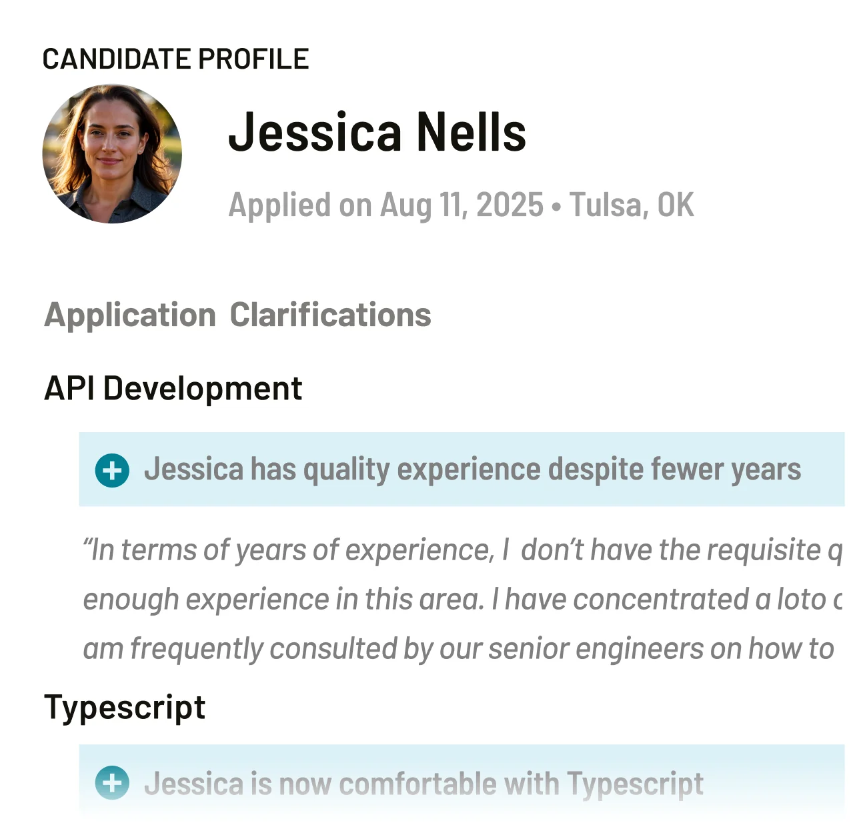Click the CANDIDATE PROFILE header label
This screenshot has height=835, width=861.
coord(175,59)
